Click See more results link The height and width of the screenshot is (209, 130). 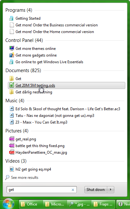click(25, 178)
